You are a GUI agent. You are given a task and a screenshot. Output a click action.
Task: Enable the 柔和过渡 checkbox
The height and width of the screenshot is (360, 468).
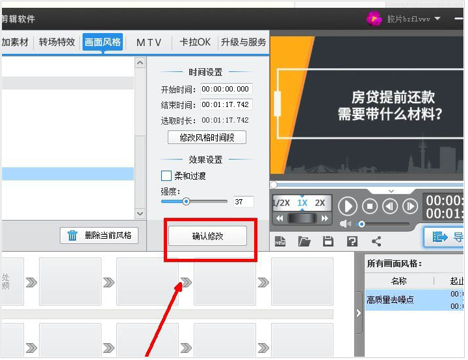(x=166, y=176)
